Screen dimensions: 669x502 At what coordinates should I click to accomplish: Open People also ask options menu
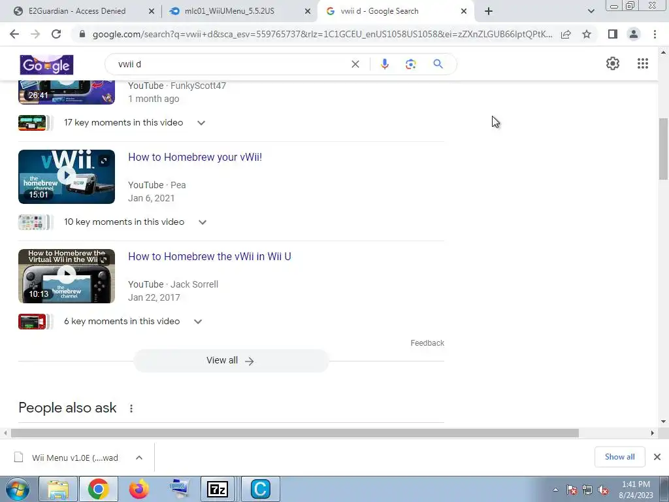click(x=131, y=409)
